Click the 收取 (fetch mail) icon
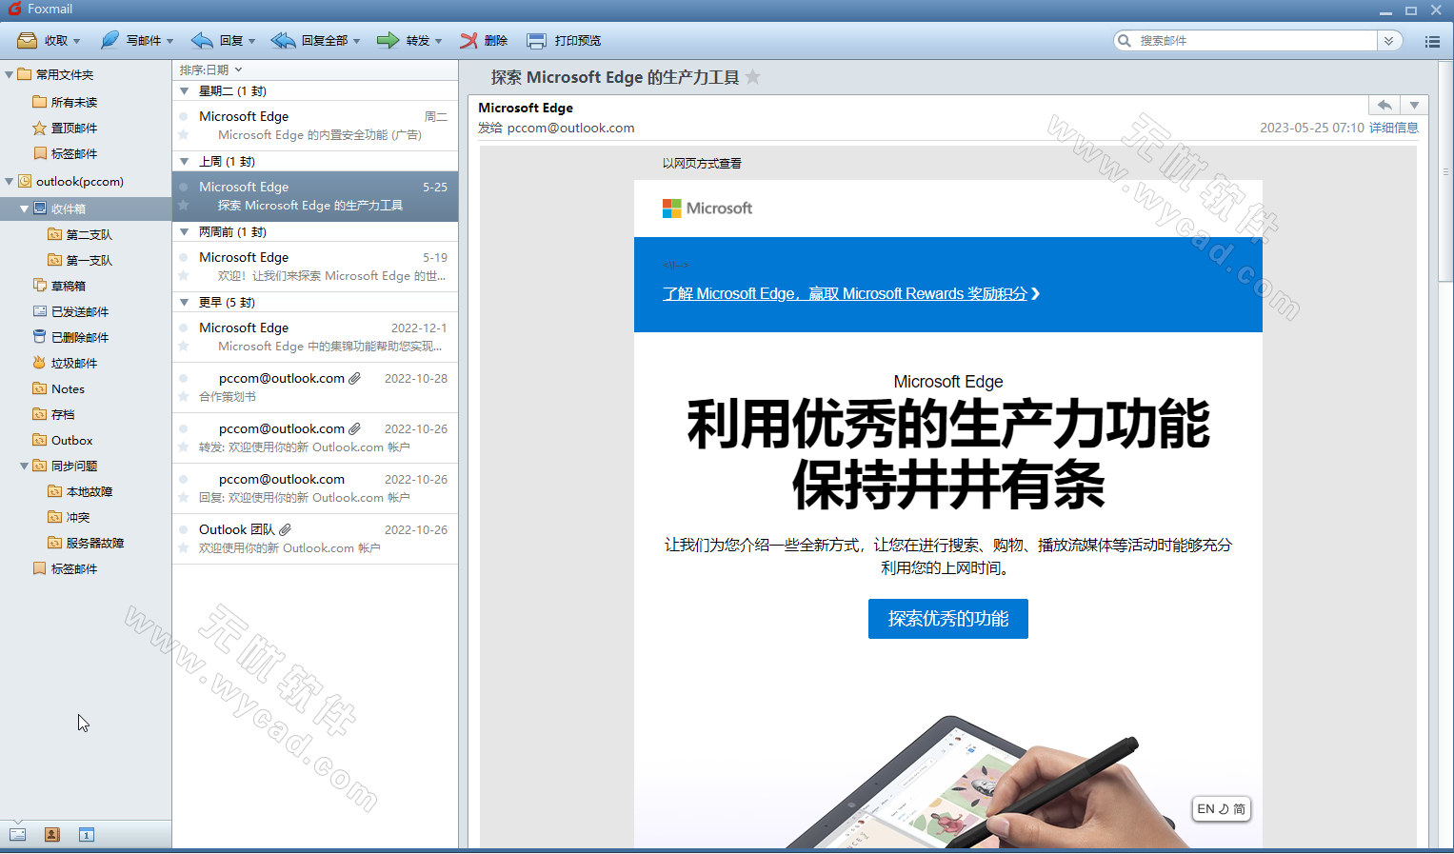This screenshot has height=854, width=1454. point(26,40)
